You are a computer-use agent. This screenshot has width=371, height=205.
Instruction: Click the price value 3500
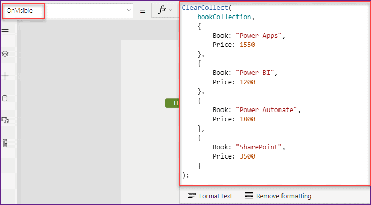(247, 156)
